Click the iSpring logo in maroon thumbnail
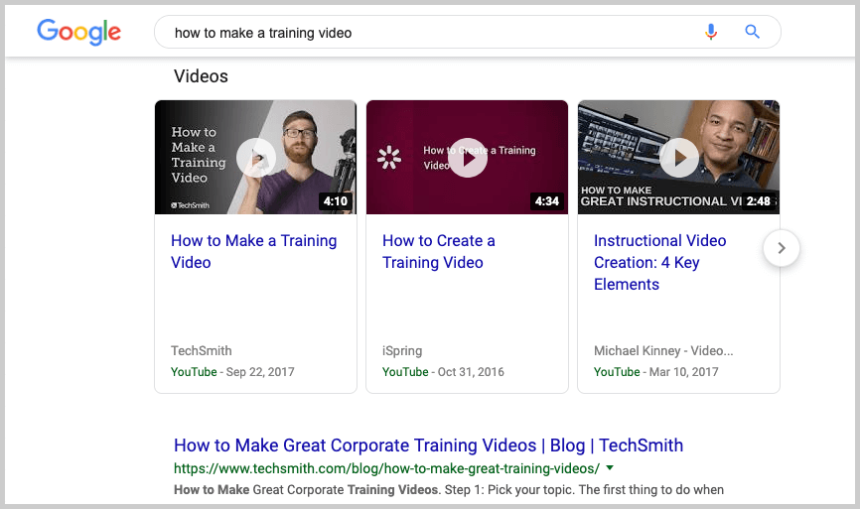Viewport: 860px width, 509px height. [389, 157]
